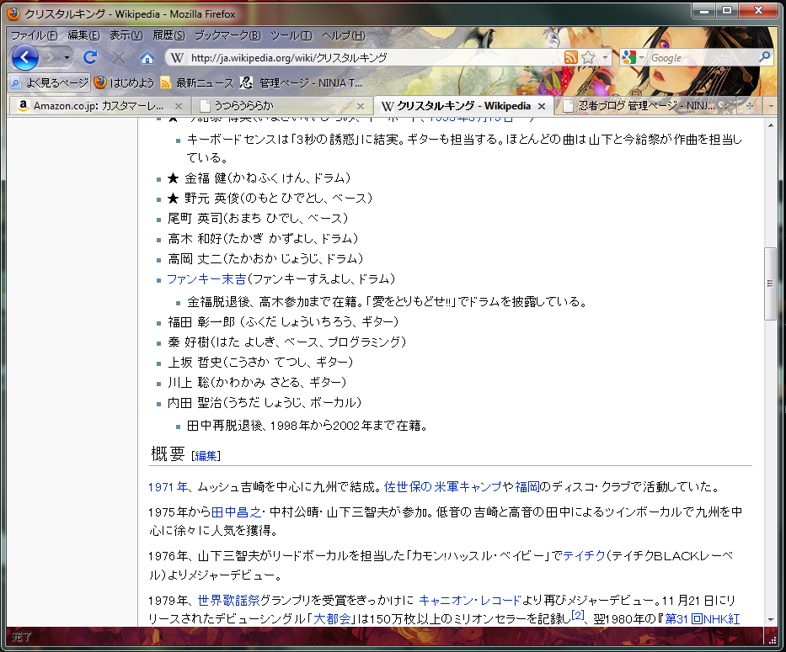Viewport: 786px width, 652px height.
Task: Click the search magnifier icon in Google box
Action: point(764,57)
